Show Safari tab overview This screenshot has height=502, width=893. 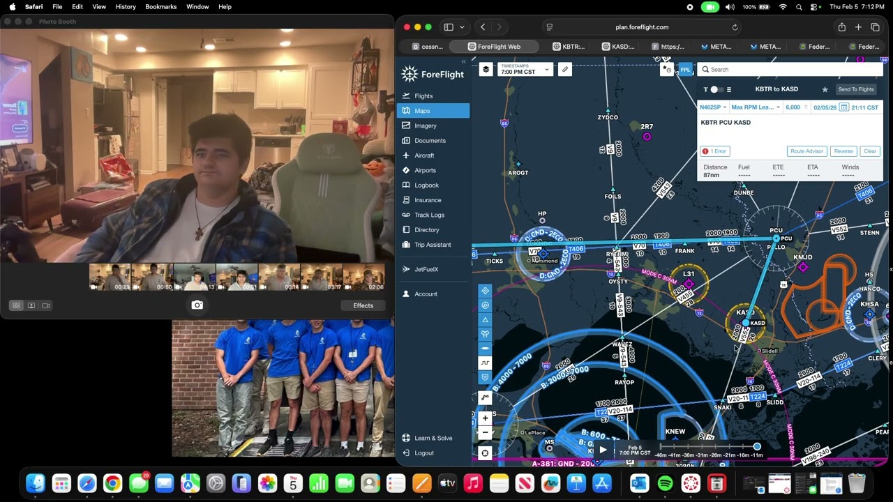click(x=875, y=27)
